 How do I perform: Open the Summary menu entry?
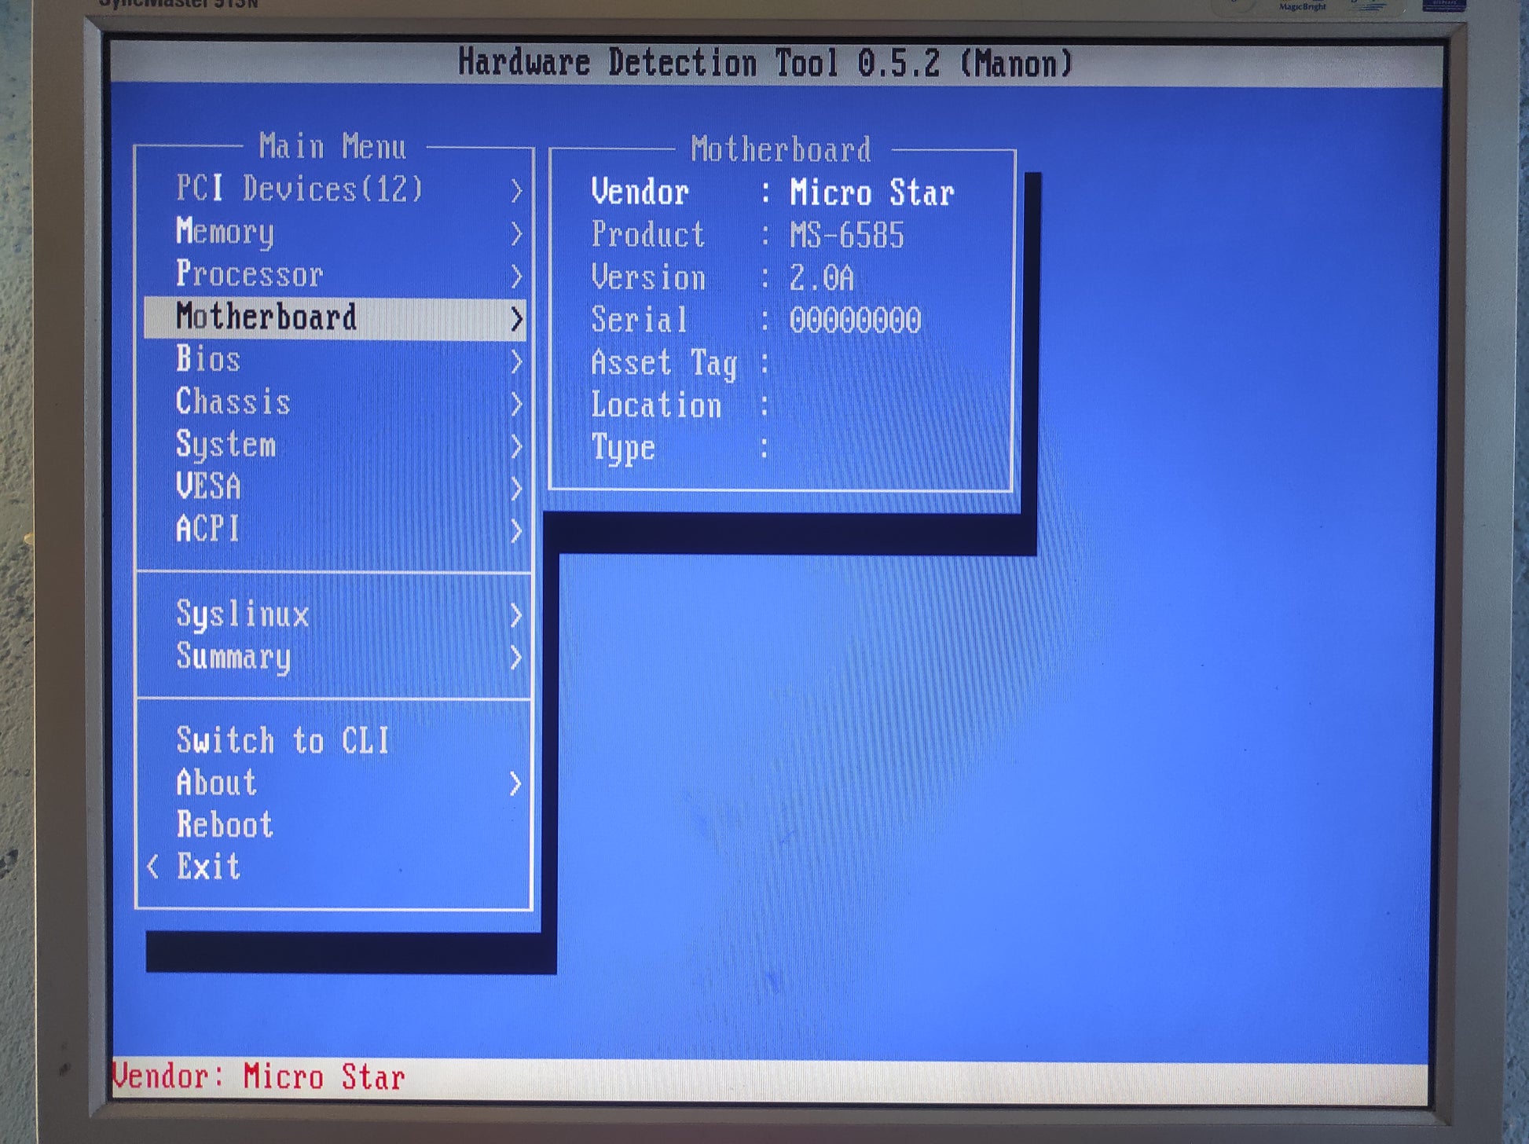233,657
